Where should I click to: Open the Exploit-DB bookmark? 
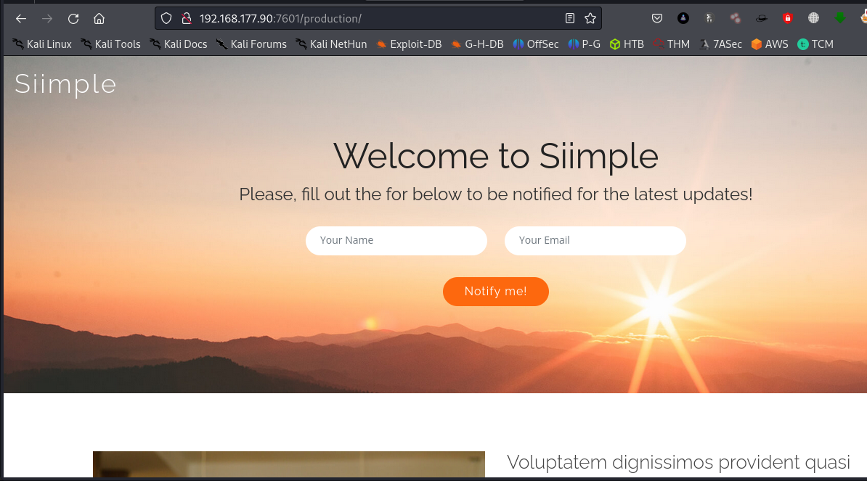409,44
